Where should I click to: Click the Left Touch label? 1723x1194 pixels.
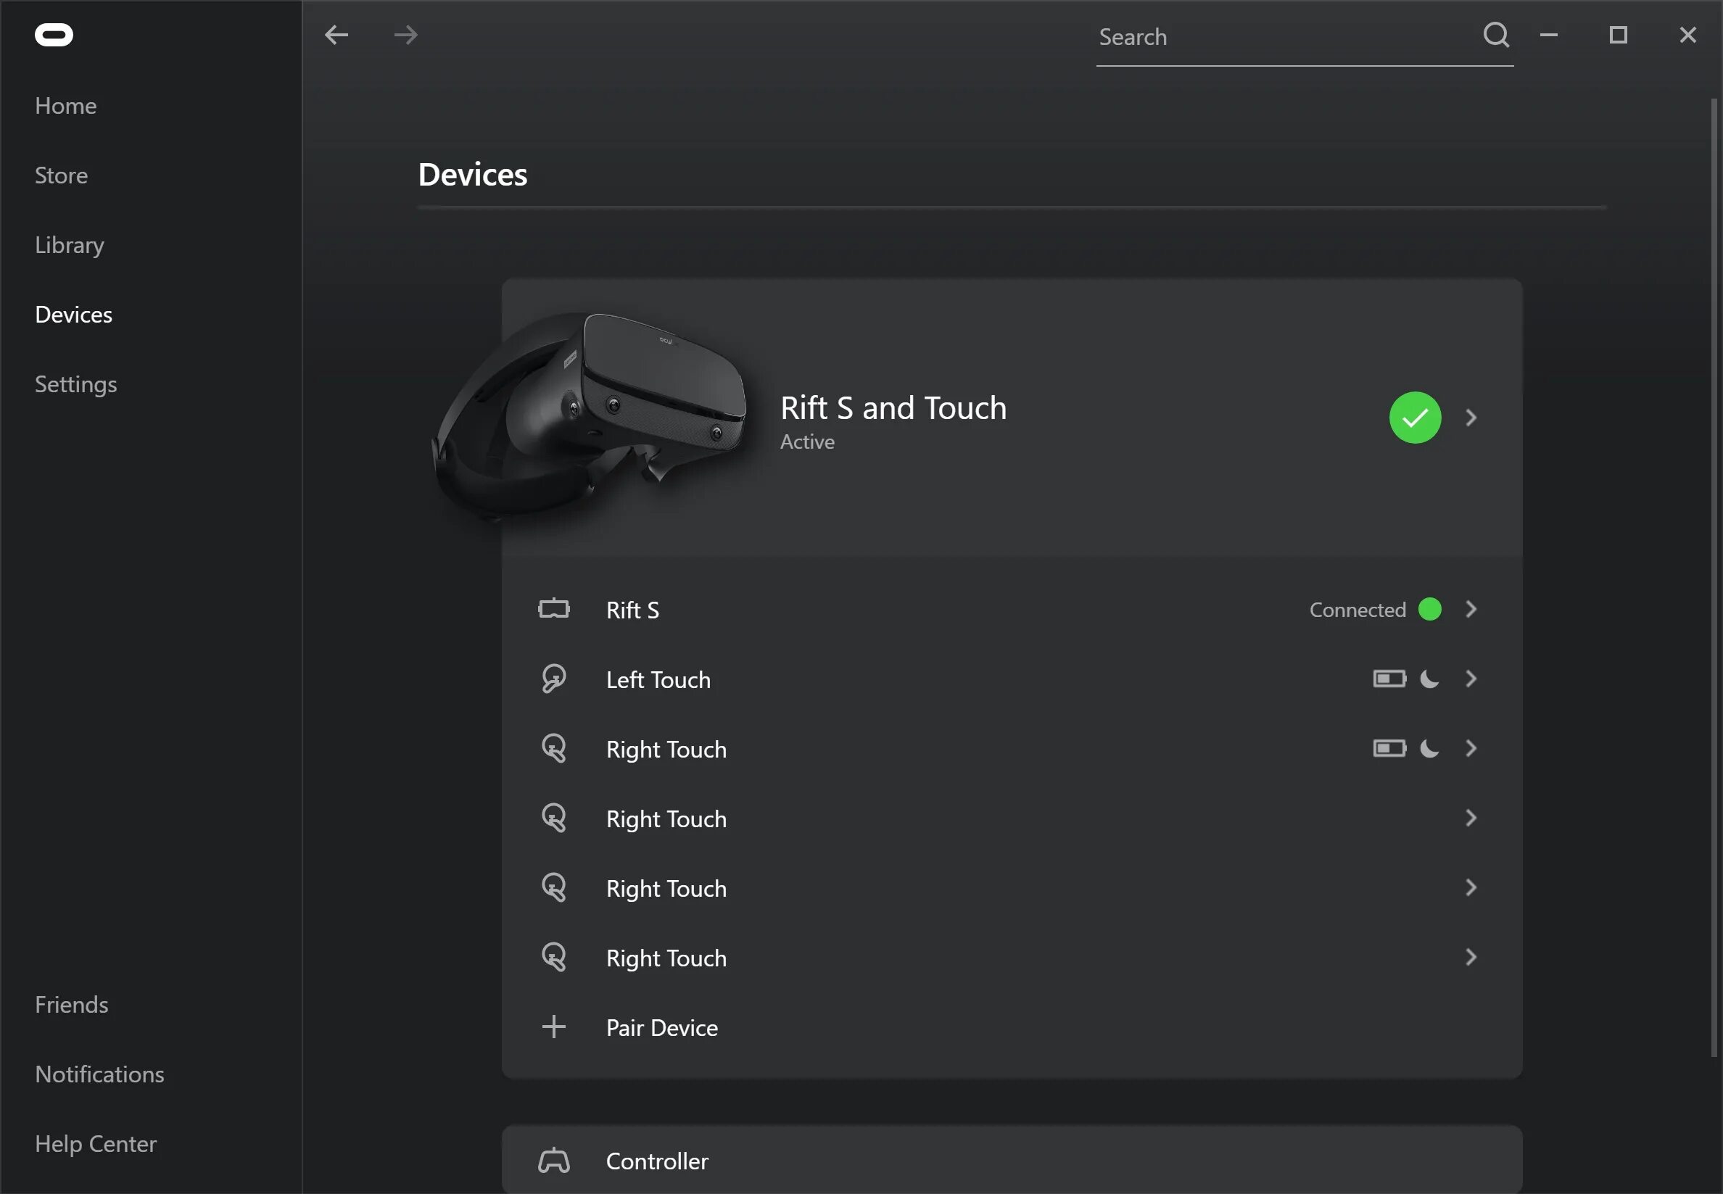pyautogui.click(x=658, y=679)
